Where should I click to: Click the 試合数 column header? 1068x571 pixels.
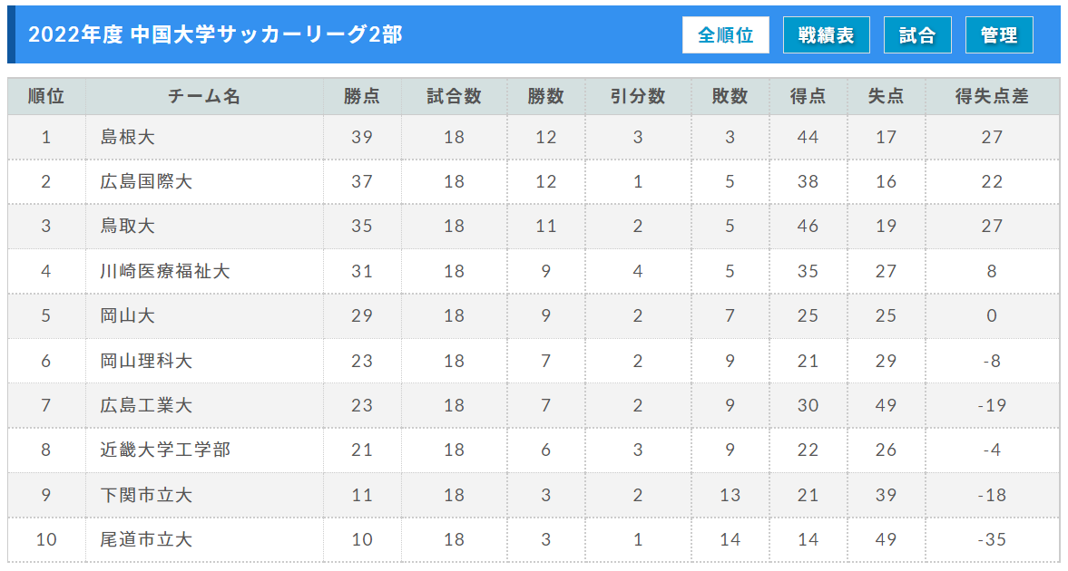pos(455,96)
